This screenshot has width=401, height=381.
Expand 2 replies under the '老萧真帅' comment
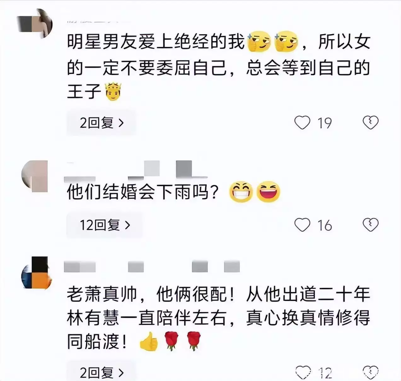[102, 372]
